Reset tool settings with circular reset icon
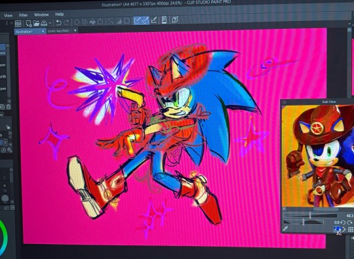Screen dimensions: 354x259 click(x=3, y=150)
